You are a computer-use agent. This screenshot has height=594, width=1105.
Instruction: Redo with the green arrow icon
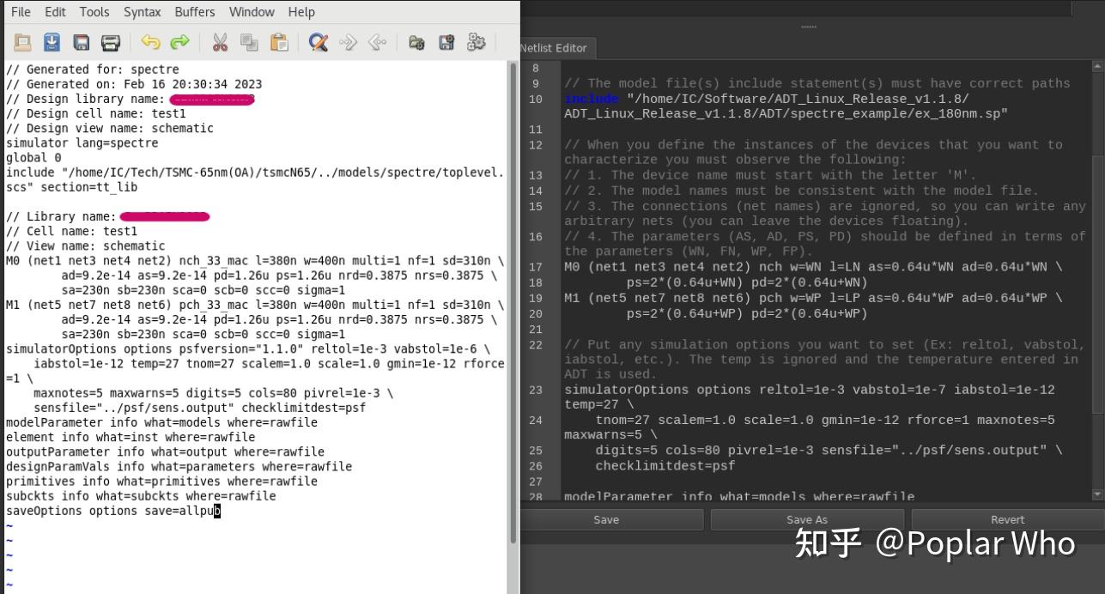tap(179, 42)
